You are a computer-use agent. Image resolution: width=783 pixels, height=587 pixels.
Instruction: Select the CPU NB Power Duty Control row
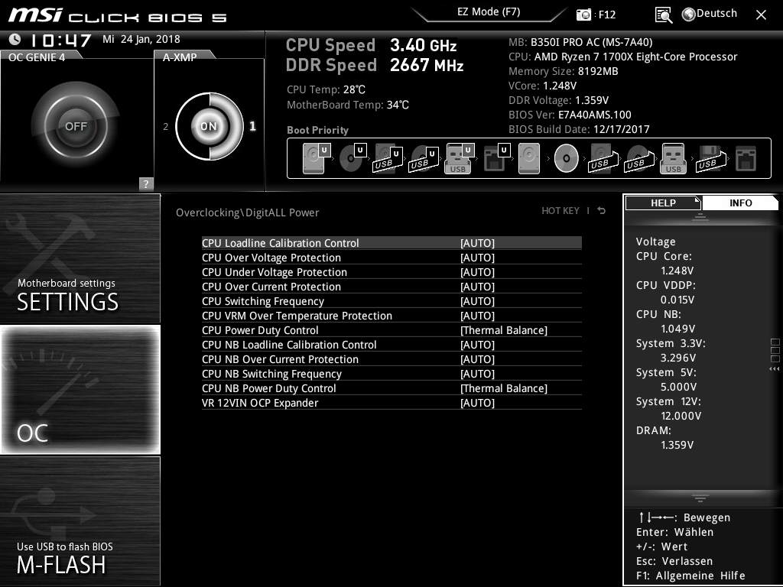[x=391, y=388]
